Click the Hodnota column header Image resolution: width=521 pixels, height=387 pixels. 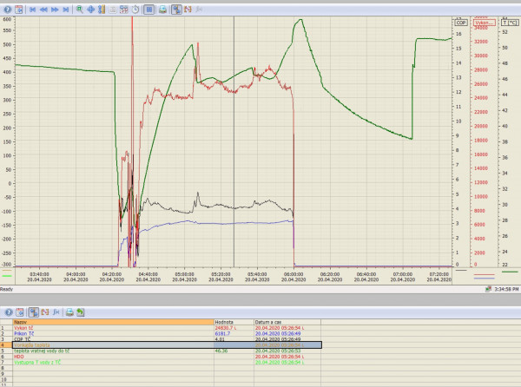point(234,322)
